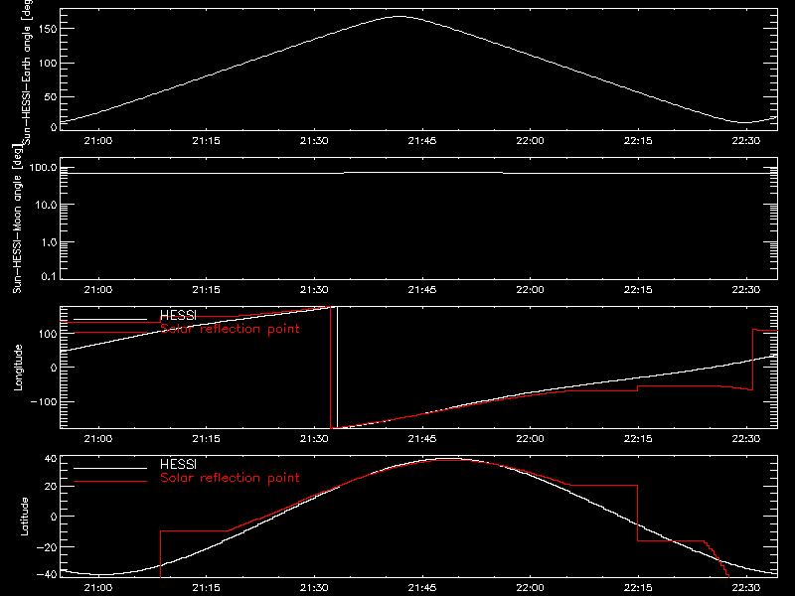Click the -100 tick on Longitude axis
Screen dimensions: 795x596
coord(44,402)
